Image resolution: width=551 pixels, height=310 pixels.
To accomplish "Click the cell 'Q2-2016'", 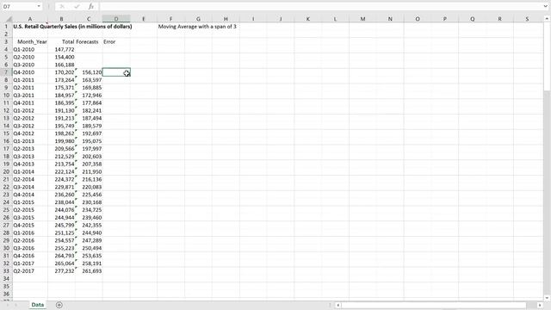I will pos(24,240).
